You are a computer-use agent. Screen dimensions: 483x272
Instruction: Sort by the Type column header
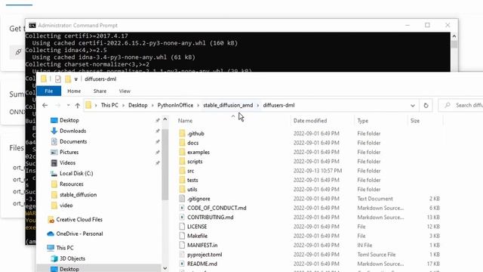pos(363,121)
